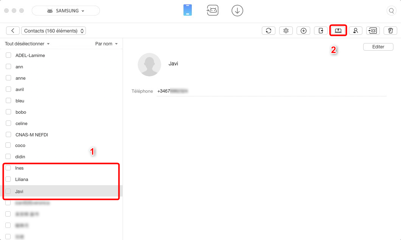This screenshot has width=401, height=240.
Task: Open the Downloads arrow icon at top
Action: pyautogui.click(x=237, y=10)
